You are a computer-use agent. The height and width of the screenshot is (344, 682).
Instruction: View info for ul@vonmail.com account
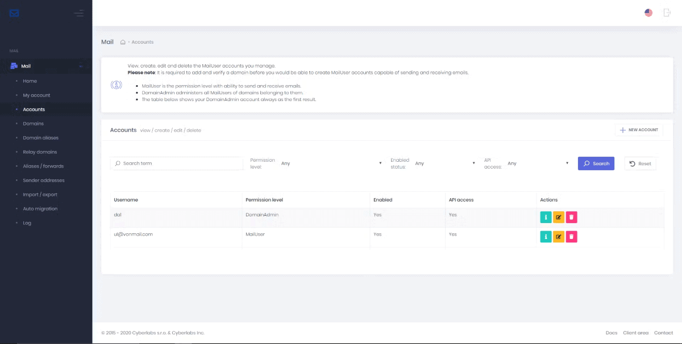[546, 237]
